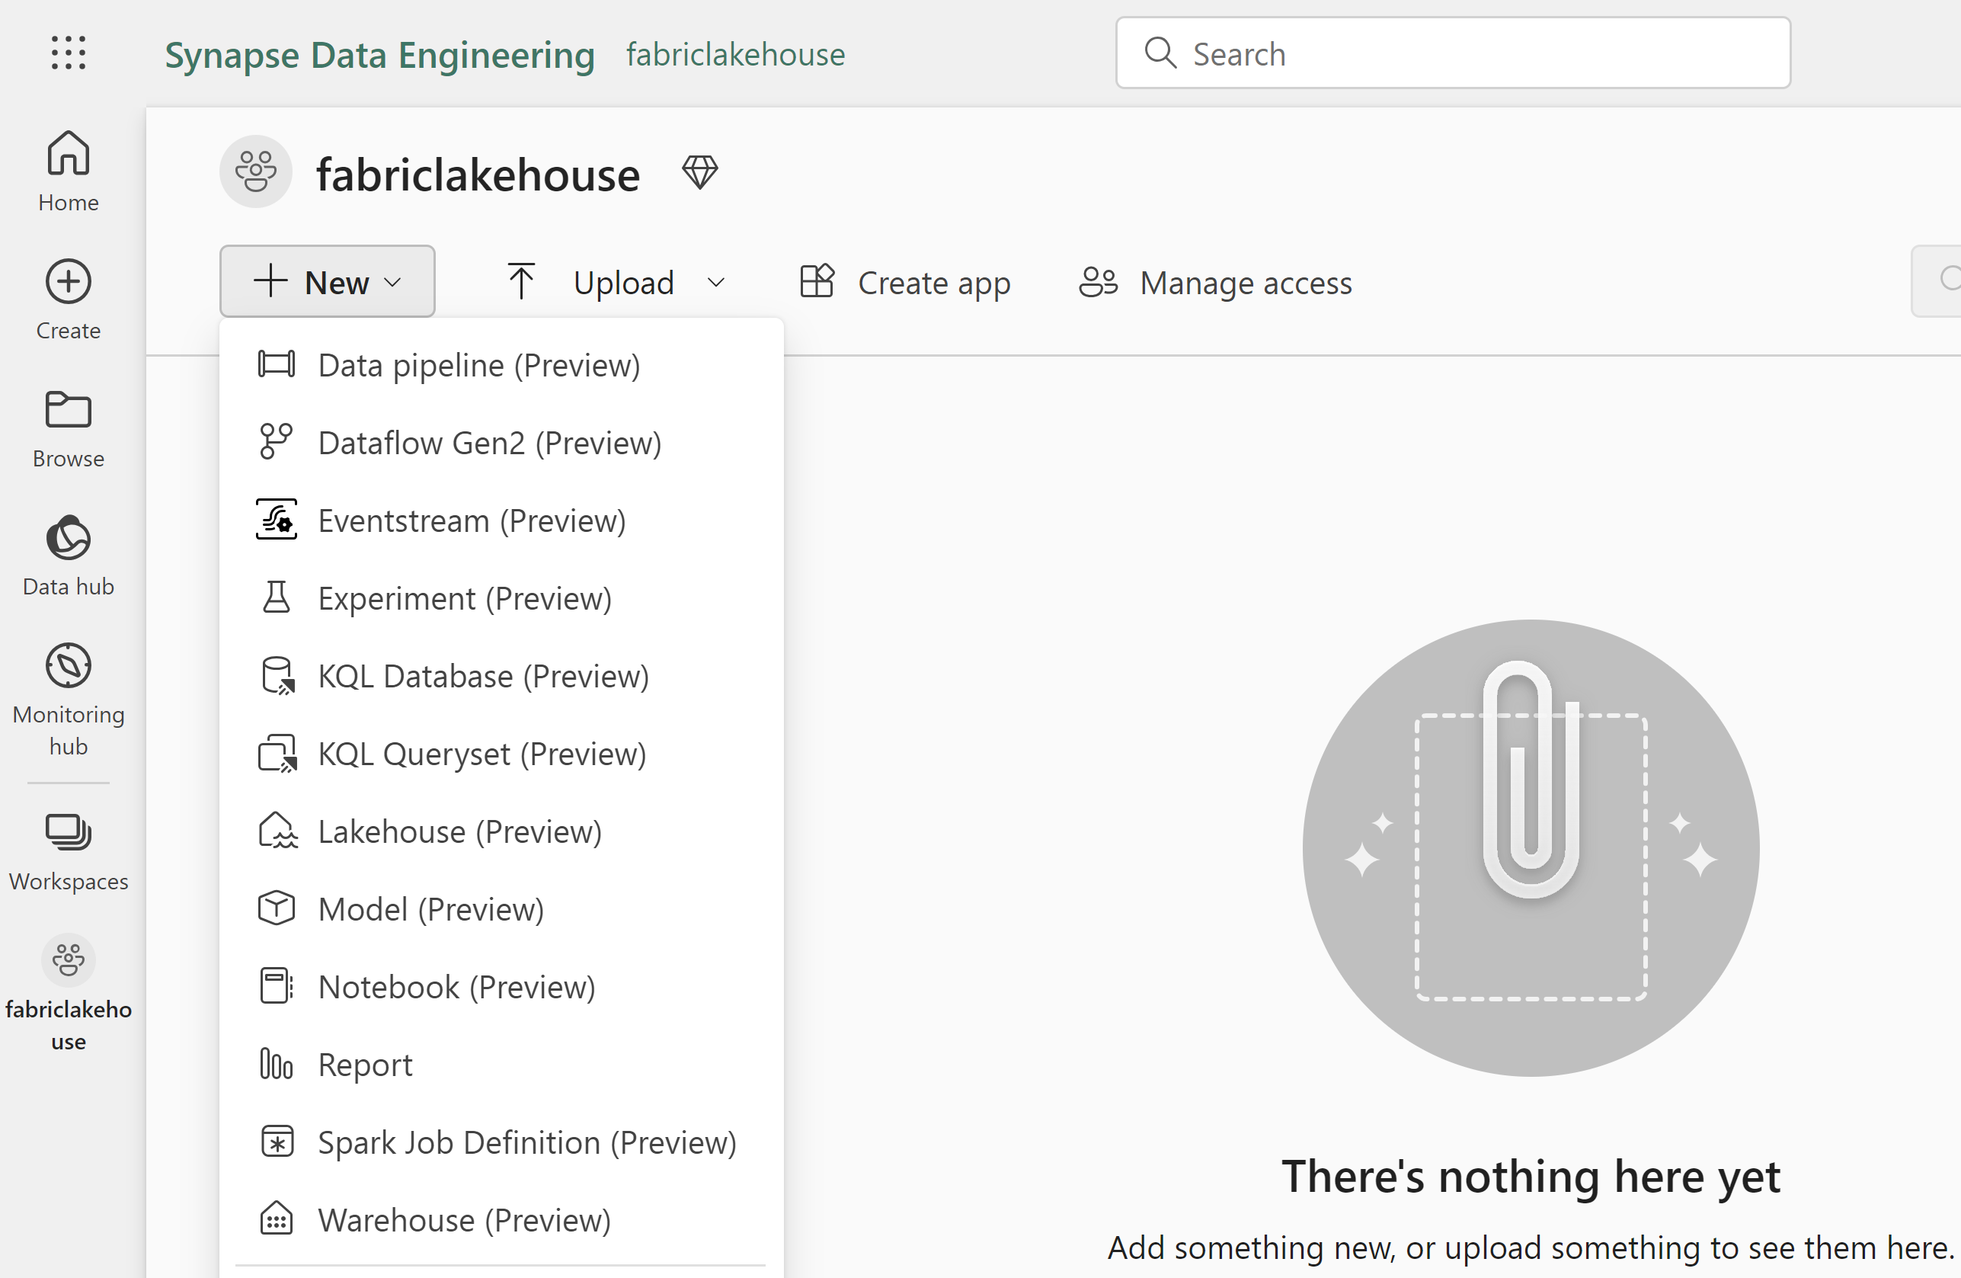Open the Create page from sidebar

69,299
